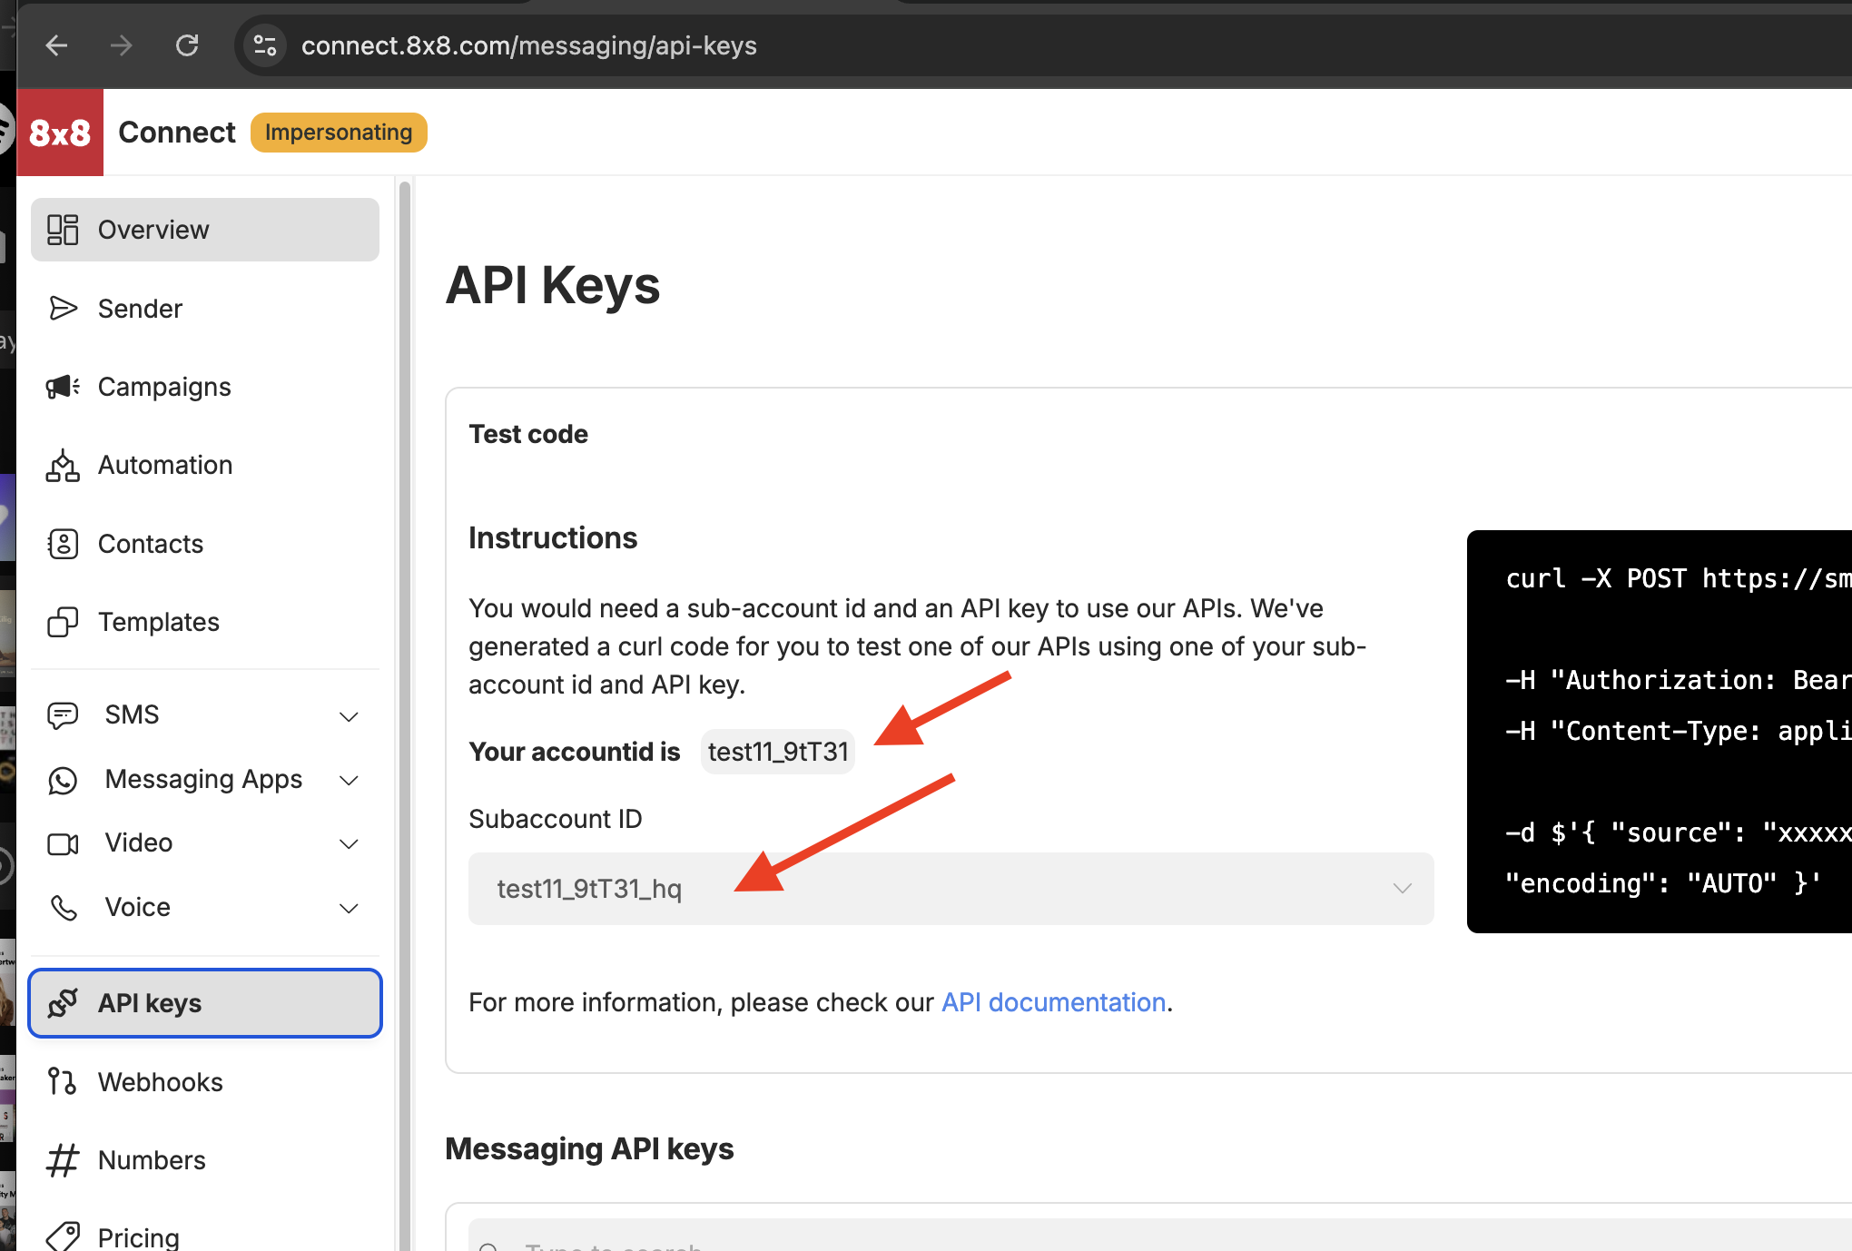
Task: Click the Test code heading
Action: [x=528, y=434]
